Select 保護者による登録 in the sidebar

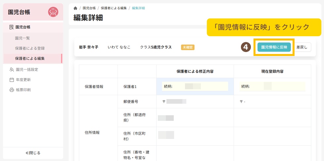30,48
